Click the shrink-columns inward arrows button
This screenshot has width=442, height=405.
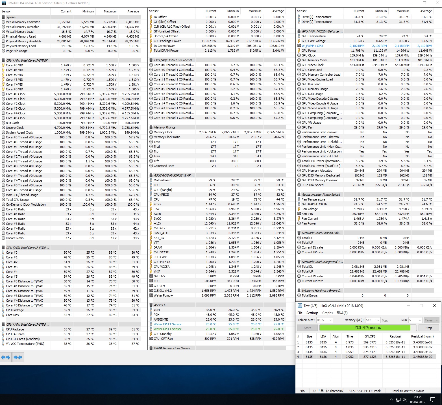tap(18, 357)
